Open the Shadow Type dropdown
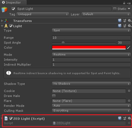Image resolution: width=132 pixels, height=128 pixels. tap(91, 84)
